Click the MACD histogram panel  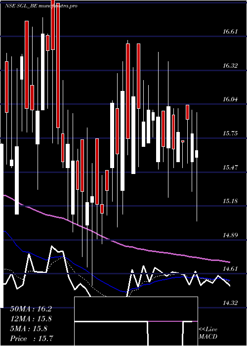[x=136, y=321]
